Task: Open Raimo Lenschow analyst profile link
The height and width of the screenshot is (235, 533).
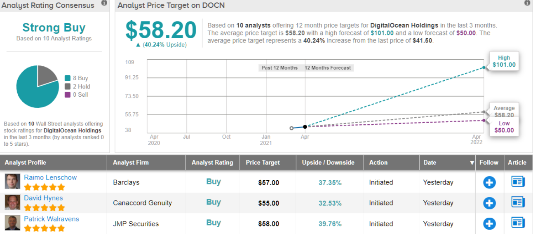Action: (x=50, y=177)
